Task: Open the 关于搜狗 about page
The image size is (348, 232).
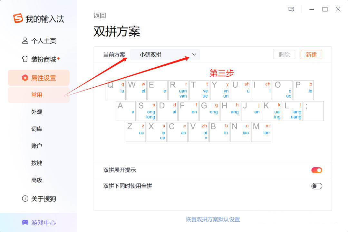Action: pyautogui.click(x=39, y=199)
